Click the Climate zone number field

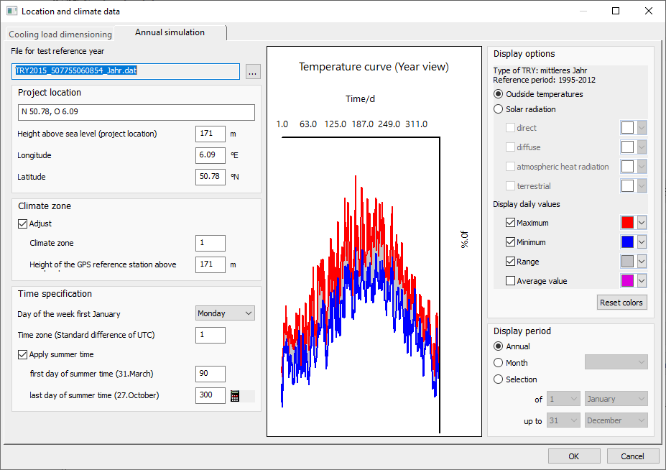click(x=211, y=243)
